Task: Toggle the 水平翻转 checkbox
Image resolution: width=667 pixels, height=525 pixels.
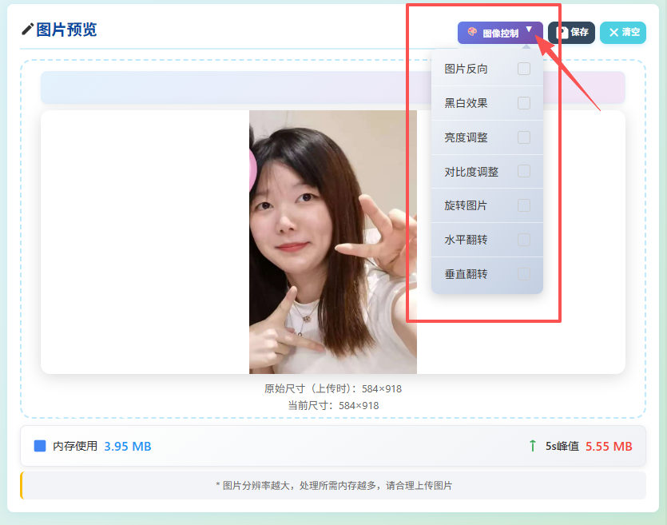Action: (x=524, y=240)
